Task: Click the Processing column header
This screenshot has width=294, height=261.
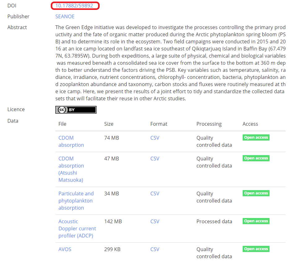Action: point(209,124)
